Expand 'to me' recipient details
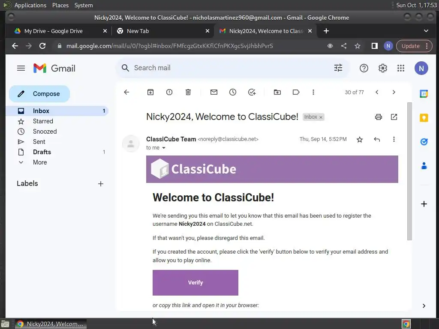This screenshot has height=329, width=439. [x=164, y=148]
